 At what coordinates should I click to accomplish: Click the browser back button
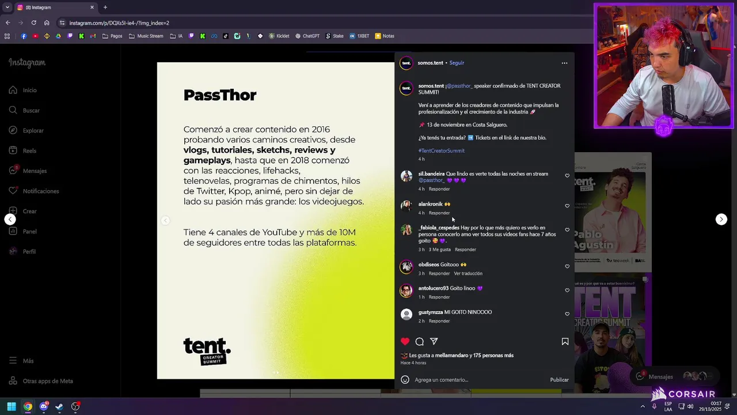[x=7, y=23]
